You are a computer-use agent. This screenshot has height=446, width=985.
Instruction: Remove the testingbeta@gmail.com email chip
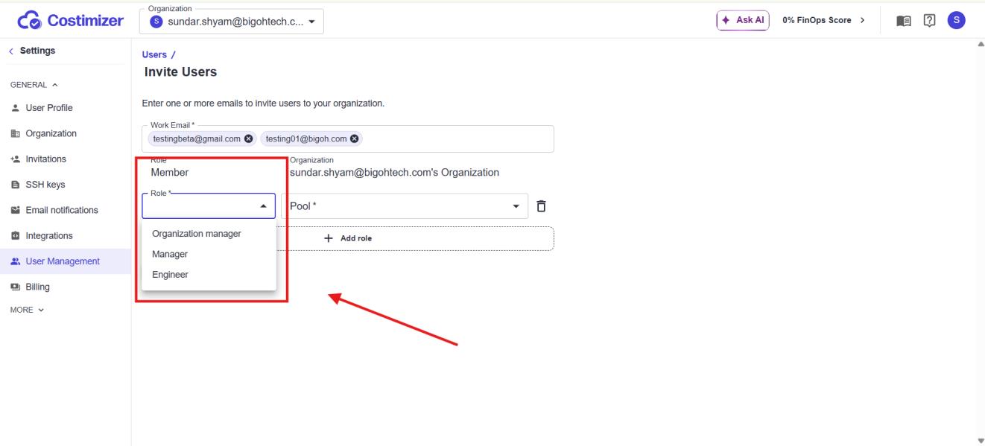click(x=249, y=138)
